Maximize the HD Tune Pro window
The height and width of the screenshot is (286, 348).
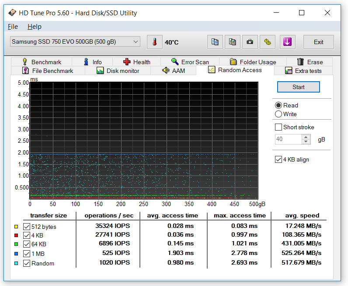coord(302,13)
